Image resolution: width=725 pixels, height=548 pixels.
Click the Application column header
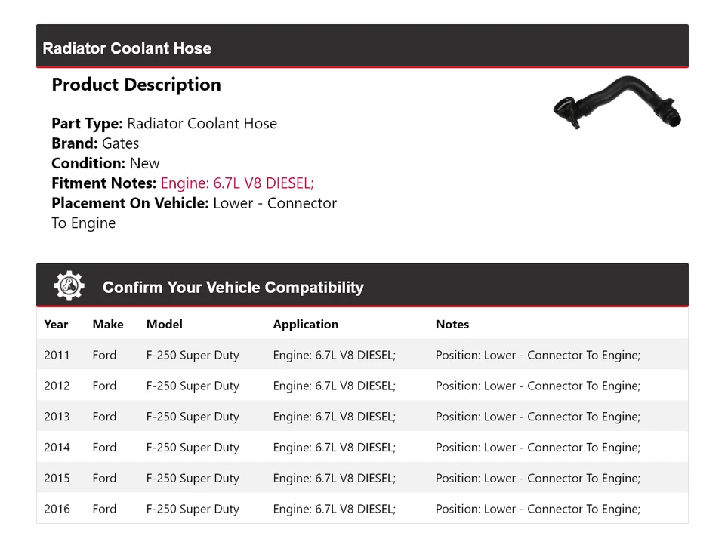click(x=305, y=325)
